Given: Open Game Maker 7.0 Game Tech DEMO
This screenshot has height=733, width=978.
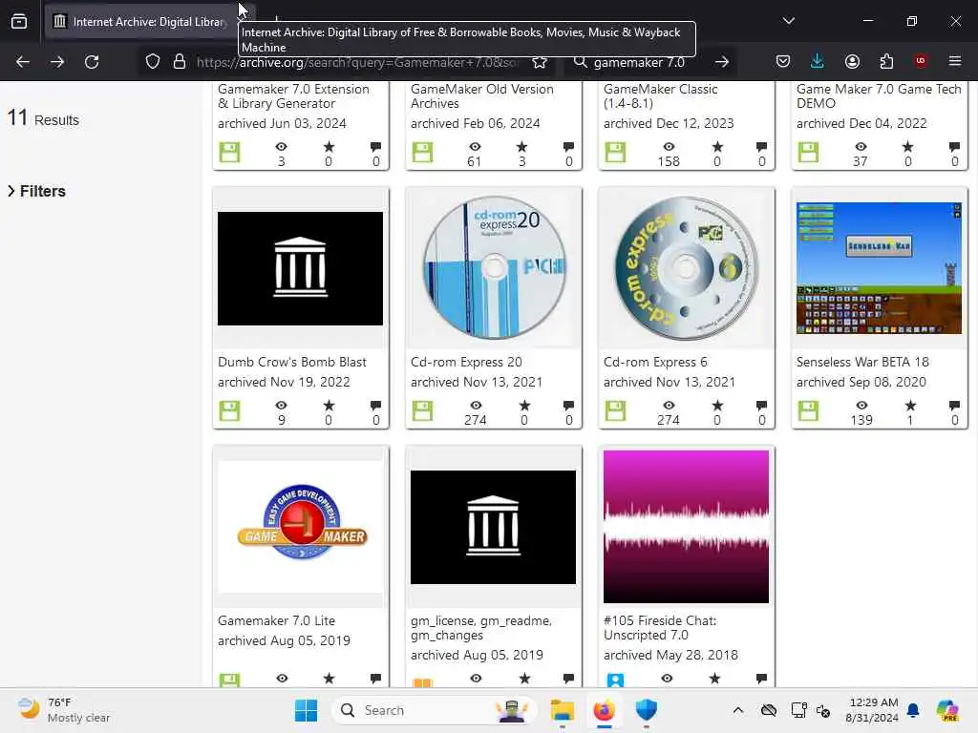Looking at the screenshot, I should (879, 96).
